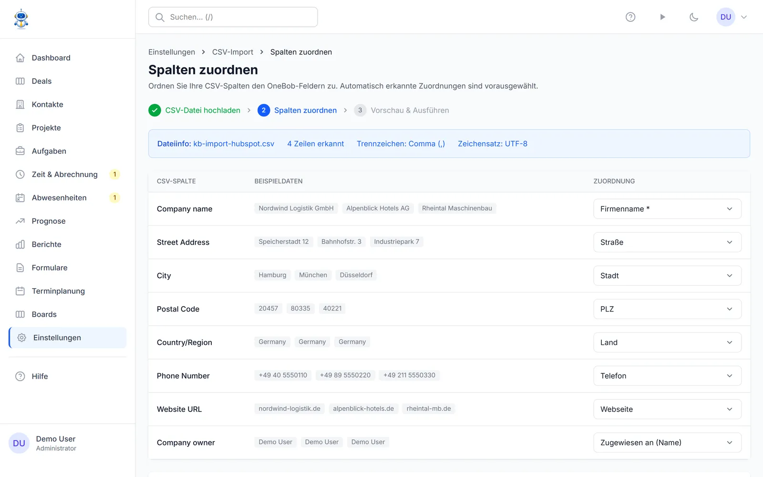Image resolution: width=763 pixels, height=477 pixels.
Task: Go to Deals in the sidebar
Action: 68,81
